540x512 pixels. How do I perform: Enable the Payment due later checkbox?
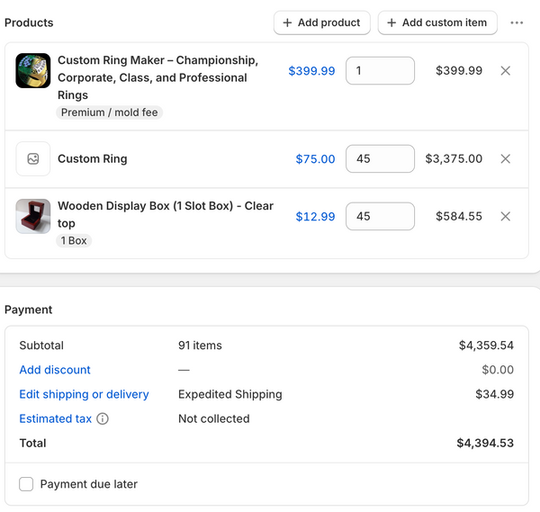pos(26,484)
